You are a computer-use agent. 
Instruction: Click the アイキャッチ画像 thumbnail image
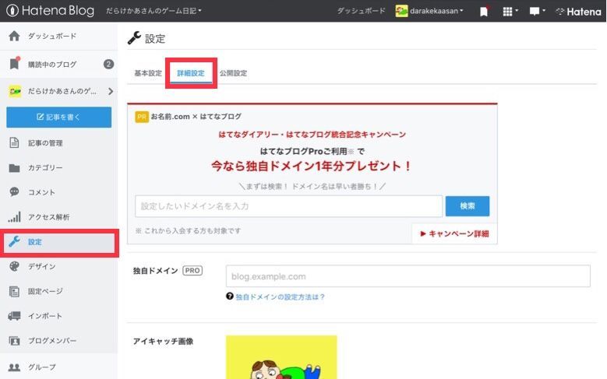pos(281,357)
